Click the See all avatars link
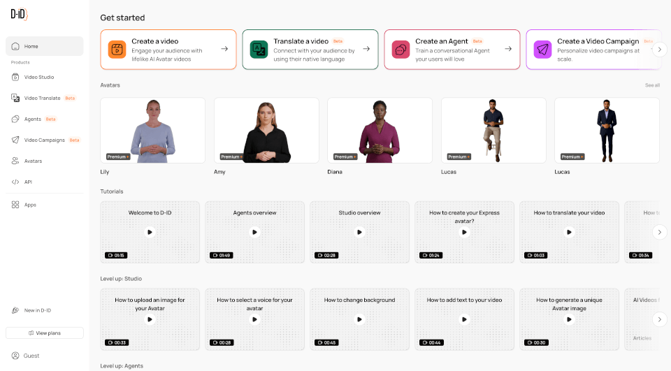Screen dimensions: 671x371 coord(652,85)
